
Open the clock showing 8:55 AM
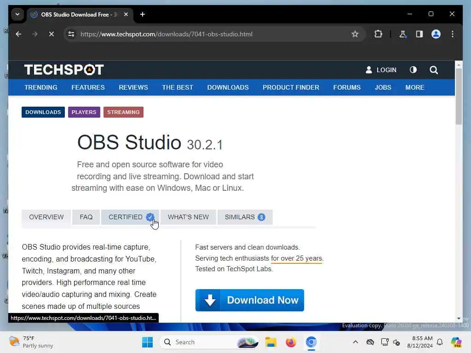point(420,342)
